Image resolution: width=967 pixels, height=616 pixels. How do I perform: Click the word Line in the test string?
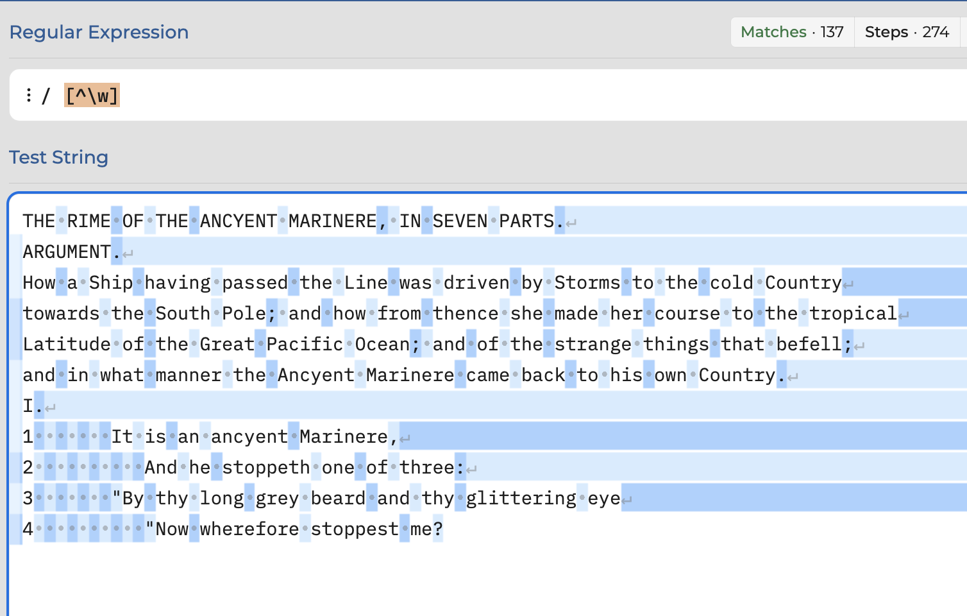point(366,283)
